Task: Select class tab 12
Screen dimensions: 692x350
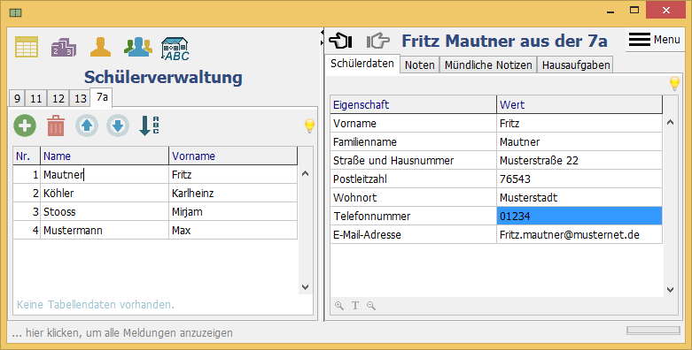Action: 58,98
